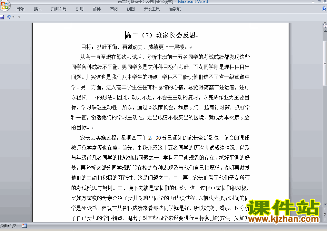Open the 页面布局 tab
Image resolution: width=327 pixels, height=231 pixels.
click(x=59, y=9)
